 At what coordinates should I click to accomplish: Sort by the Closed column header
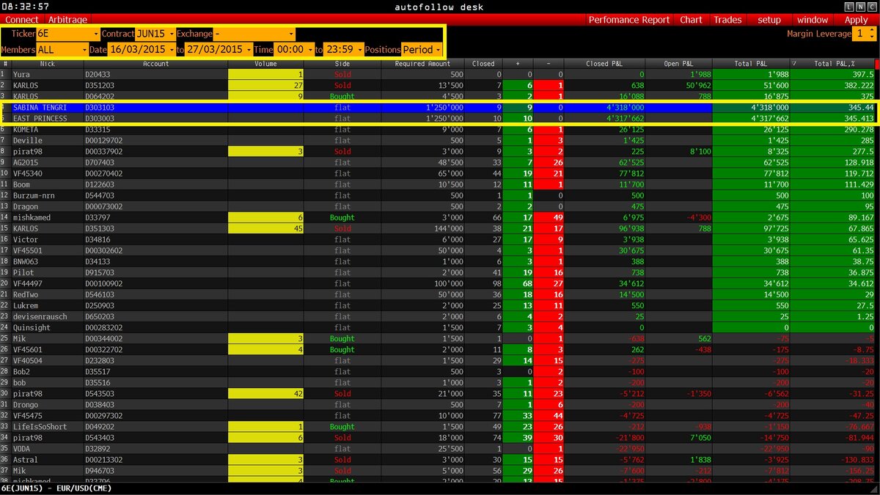pos(485,64)
